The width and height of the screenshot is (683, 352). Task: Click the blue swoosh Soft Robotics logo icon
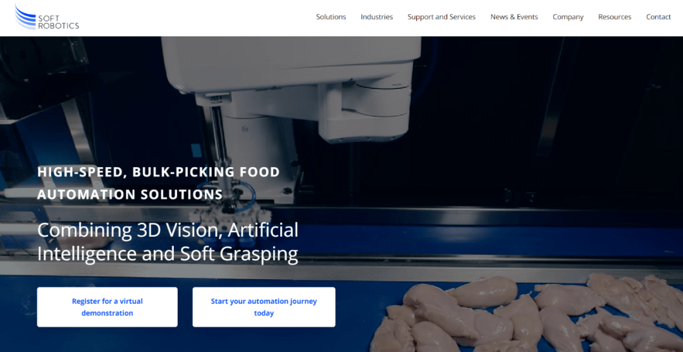click(x=25, y=17)
